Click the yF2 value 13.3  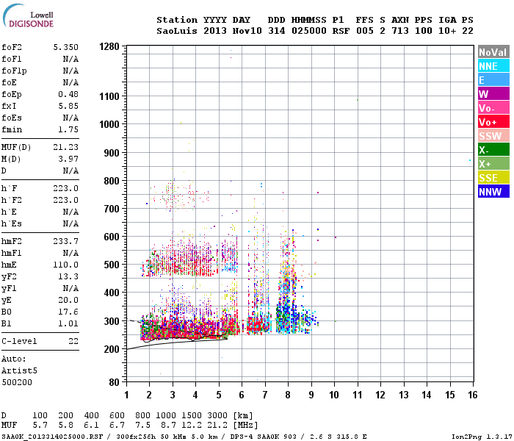(68, 276)
